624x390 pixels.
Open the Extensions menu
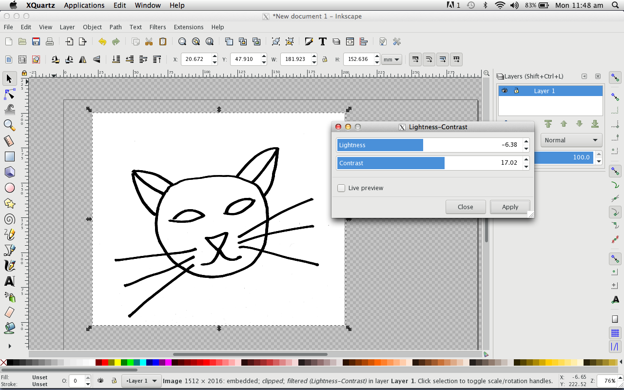188,27
